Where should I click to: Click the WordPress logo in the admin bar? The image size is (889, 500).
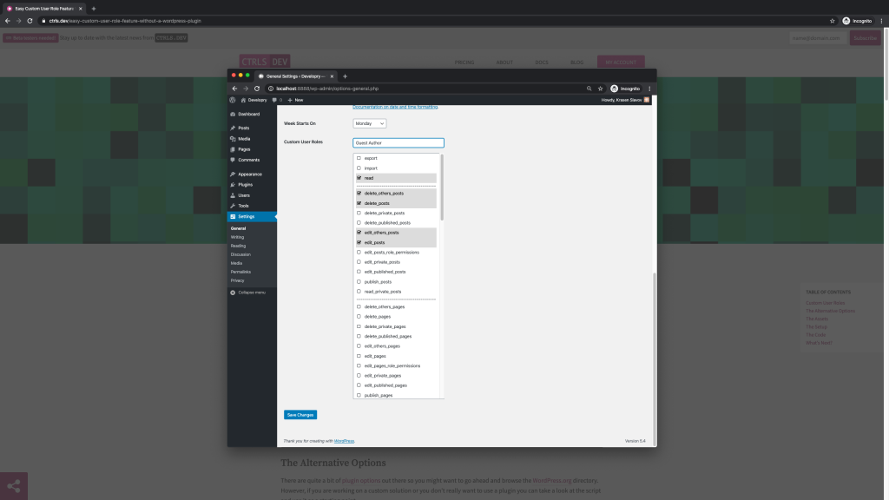click(233, 100)
